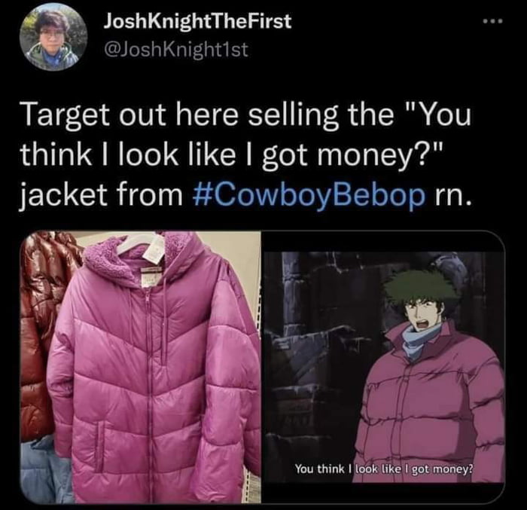This screenshot has height=510, width=527.
Task: Open the three-dot more options menu
Action: pyautogui.click(x=492, y=22)
